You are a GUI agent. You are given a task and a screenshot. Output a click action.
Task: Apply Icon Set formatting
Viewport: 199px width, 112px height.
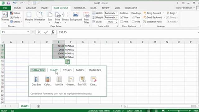tap(59, 81)
